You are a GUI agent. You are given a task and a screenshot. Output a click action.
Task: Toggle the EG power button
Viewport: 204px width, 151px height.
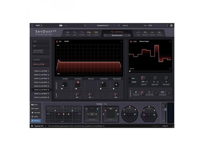point(57,42)
